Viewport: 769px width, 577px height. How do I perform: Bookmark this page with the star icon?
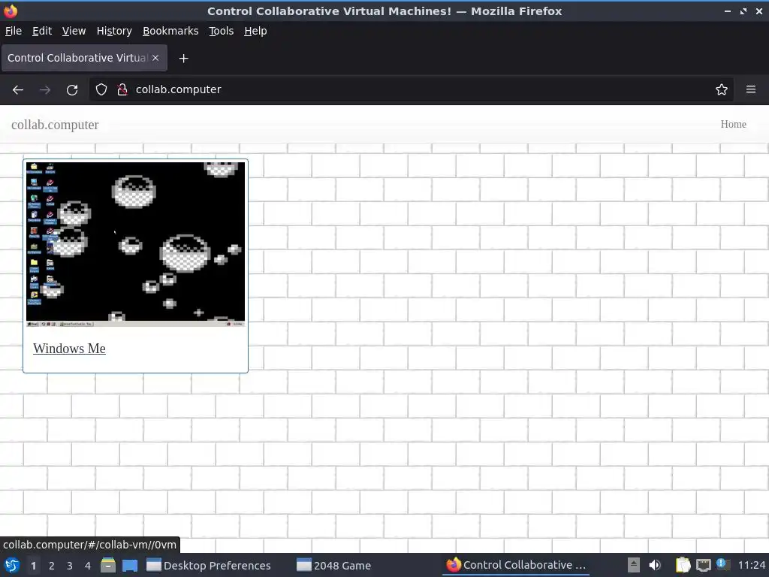click(722, 89)
